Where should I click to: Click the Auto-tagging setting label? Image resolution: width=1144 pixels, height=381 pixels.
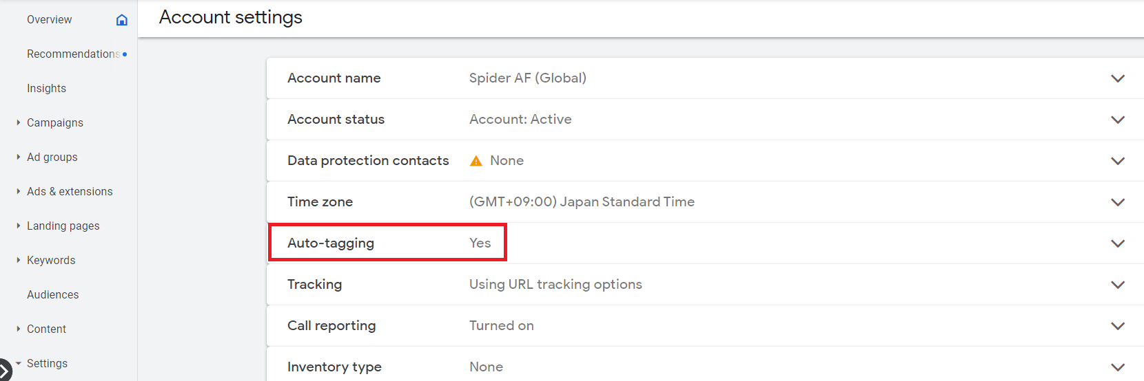331,243
